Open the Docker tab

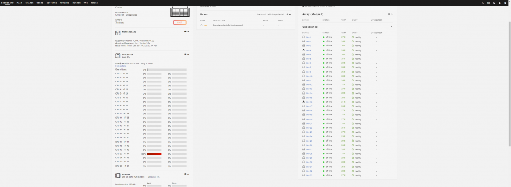(x=77, y=3)
